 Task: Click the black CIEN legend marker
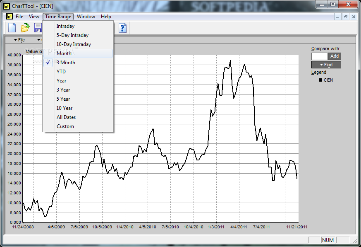pyautogui.click(x=320, y=80)
